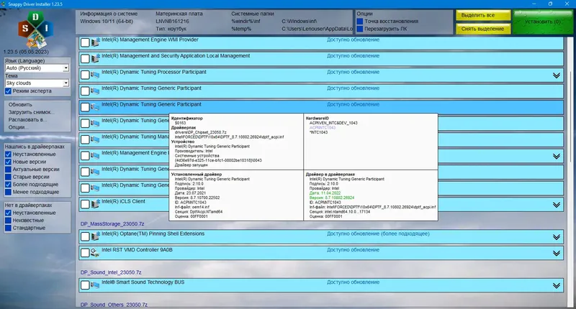Click device icon of Management and Security Application Local Management

(x=96, y=58)
